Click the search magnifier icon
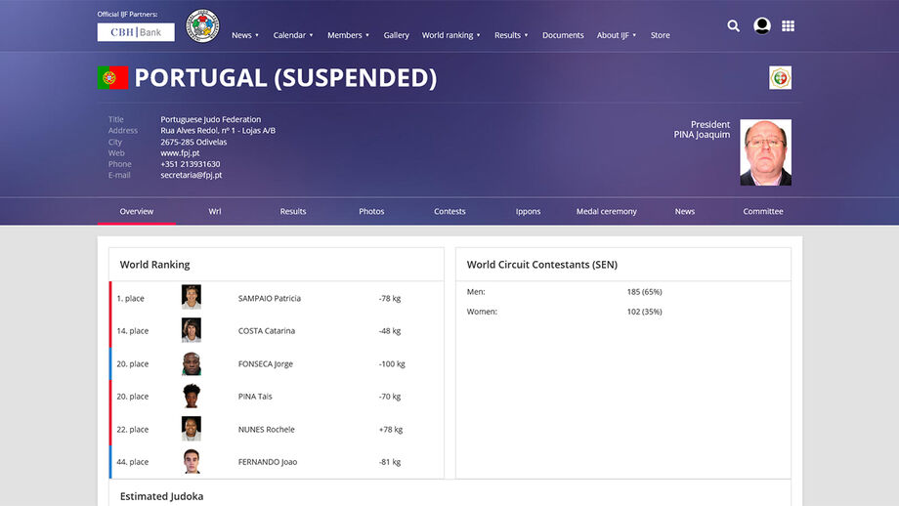This screenshot has height=506, width=899. point(733,25)
